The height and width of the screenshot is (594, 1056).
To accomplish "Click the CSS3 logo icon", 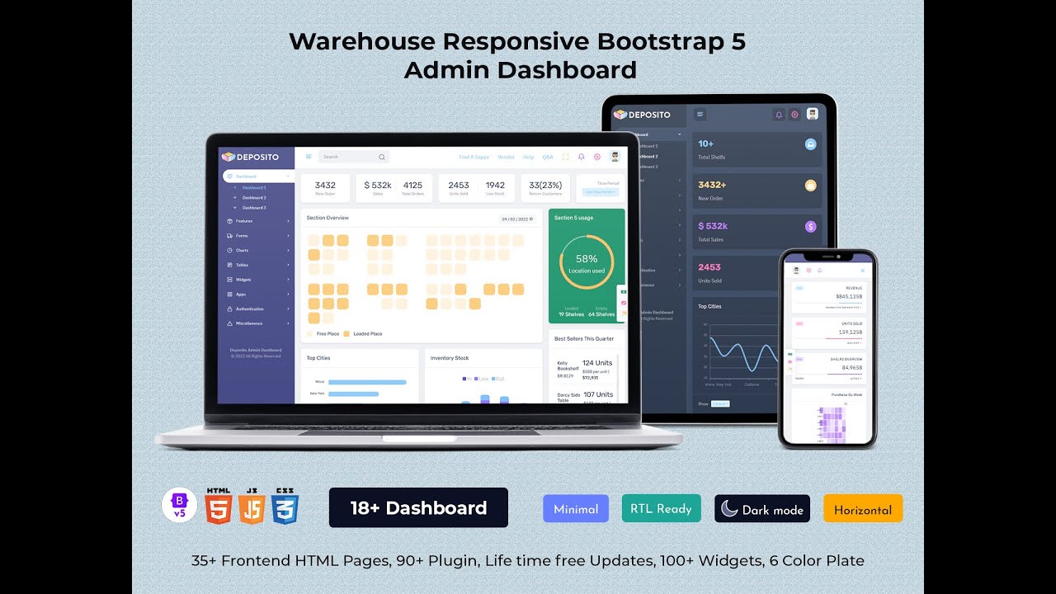I will (285, 506).
